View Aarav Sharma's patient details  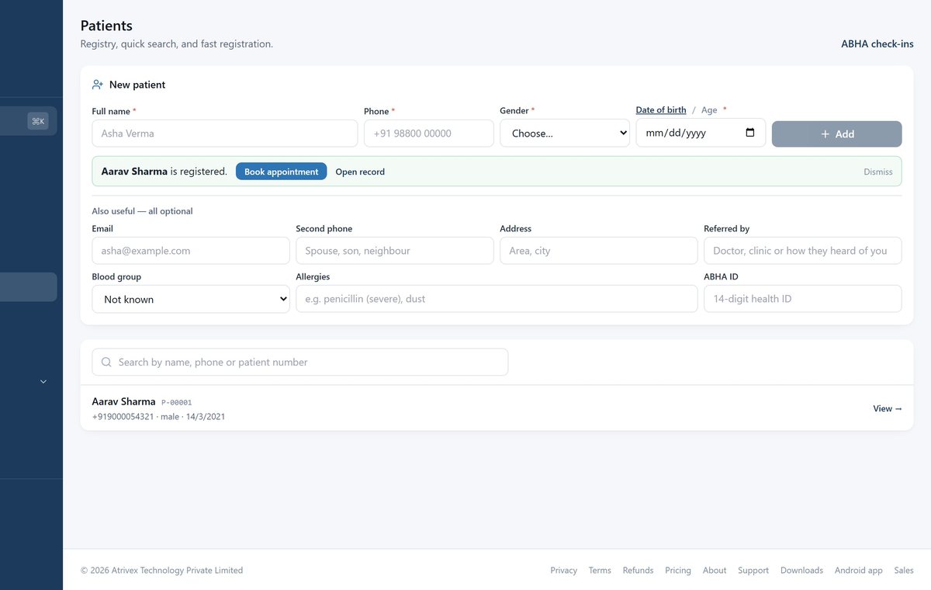tap(888, 408)
